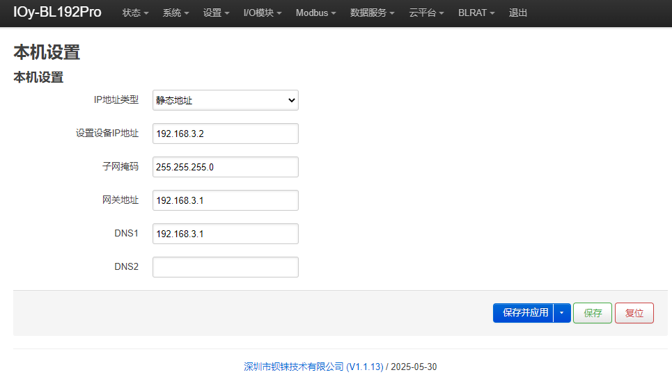Expand the 云平台 menu

tap(426, 13)
